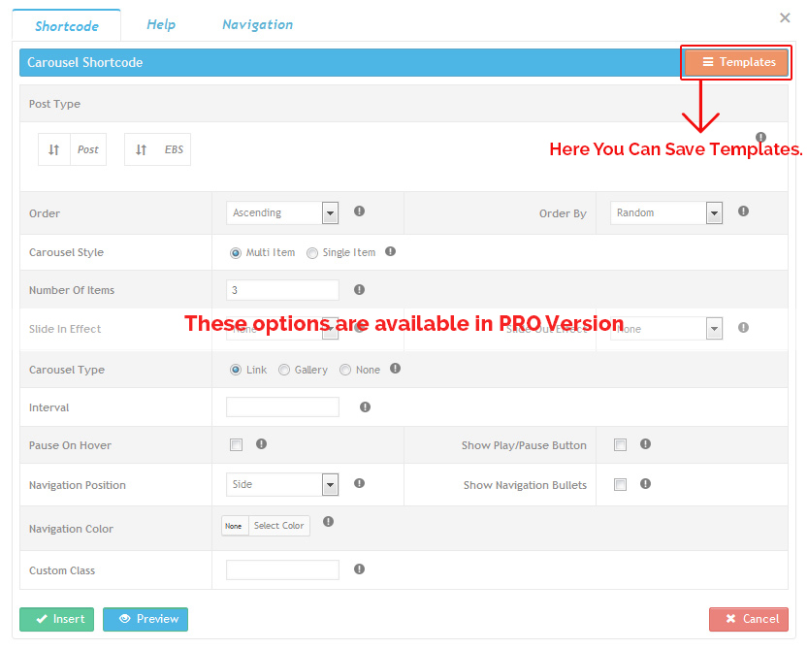Click info icon next to Custom Class field

click(359, 569)
